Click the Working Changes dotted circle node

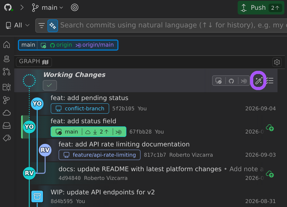click(29, 81)
